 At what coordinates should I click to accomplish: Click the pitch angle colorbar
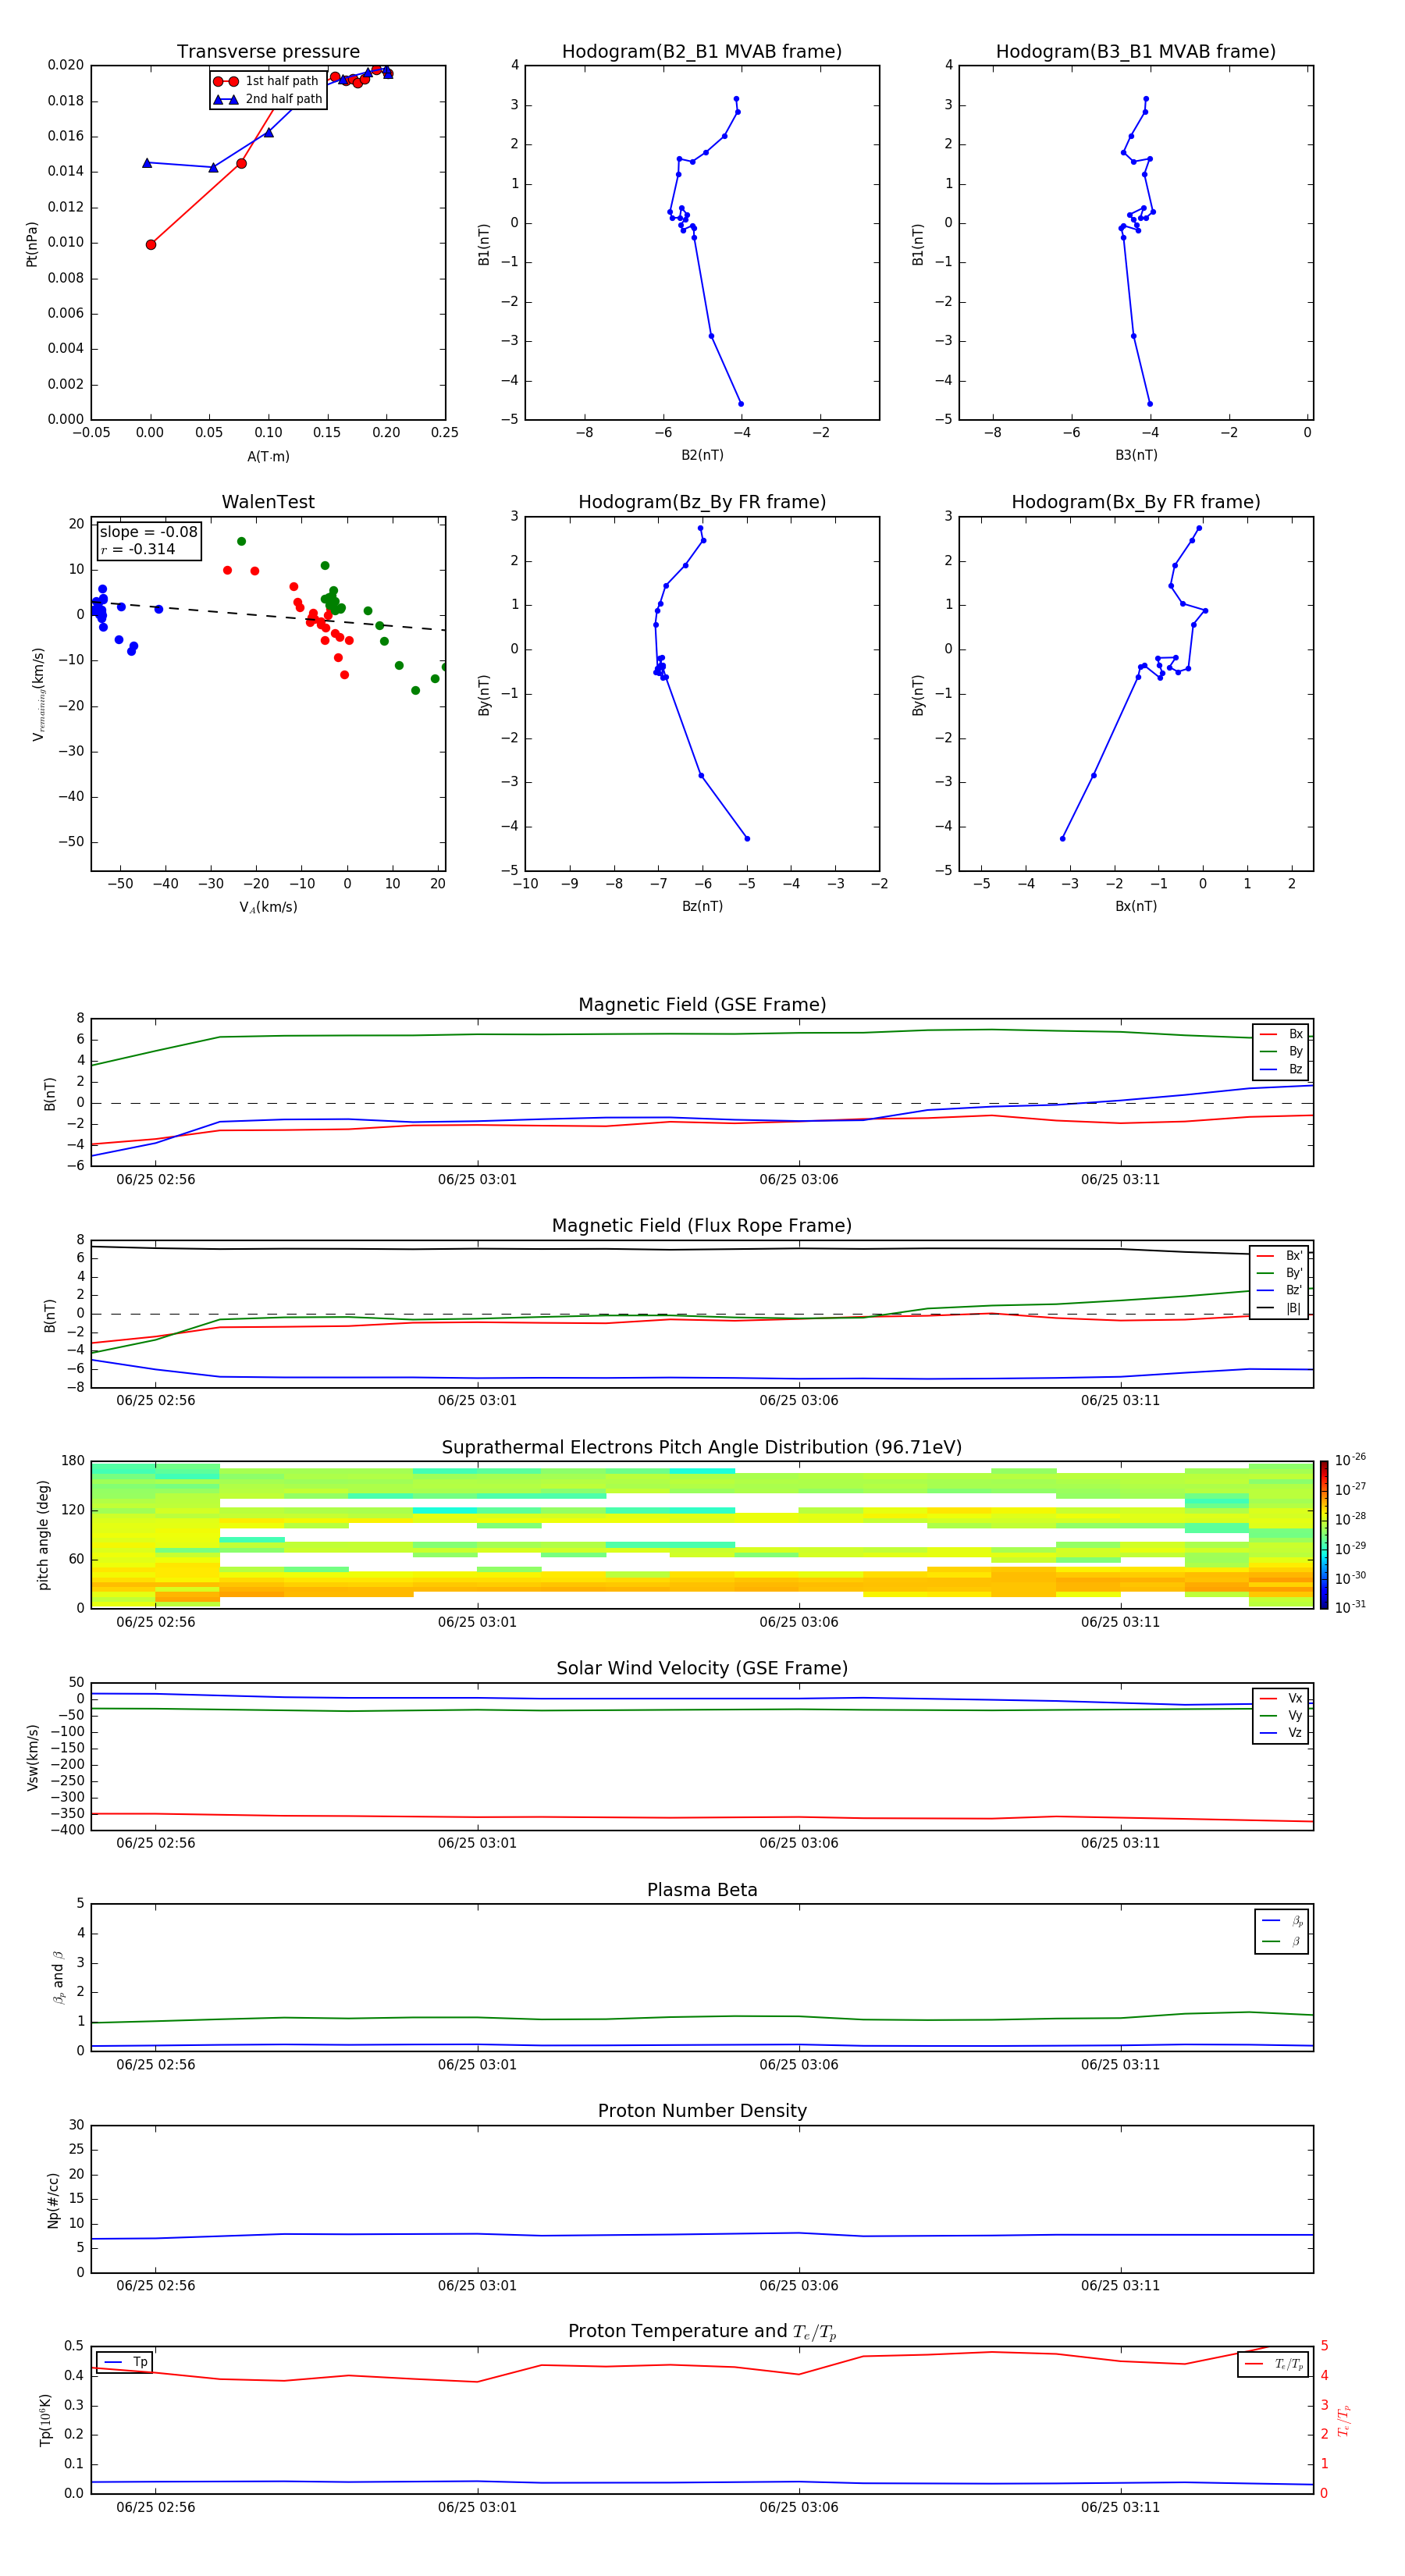1324,1535
